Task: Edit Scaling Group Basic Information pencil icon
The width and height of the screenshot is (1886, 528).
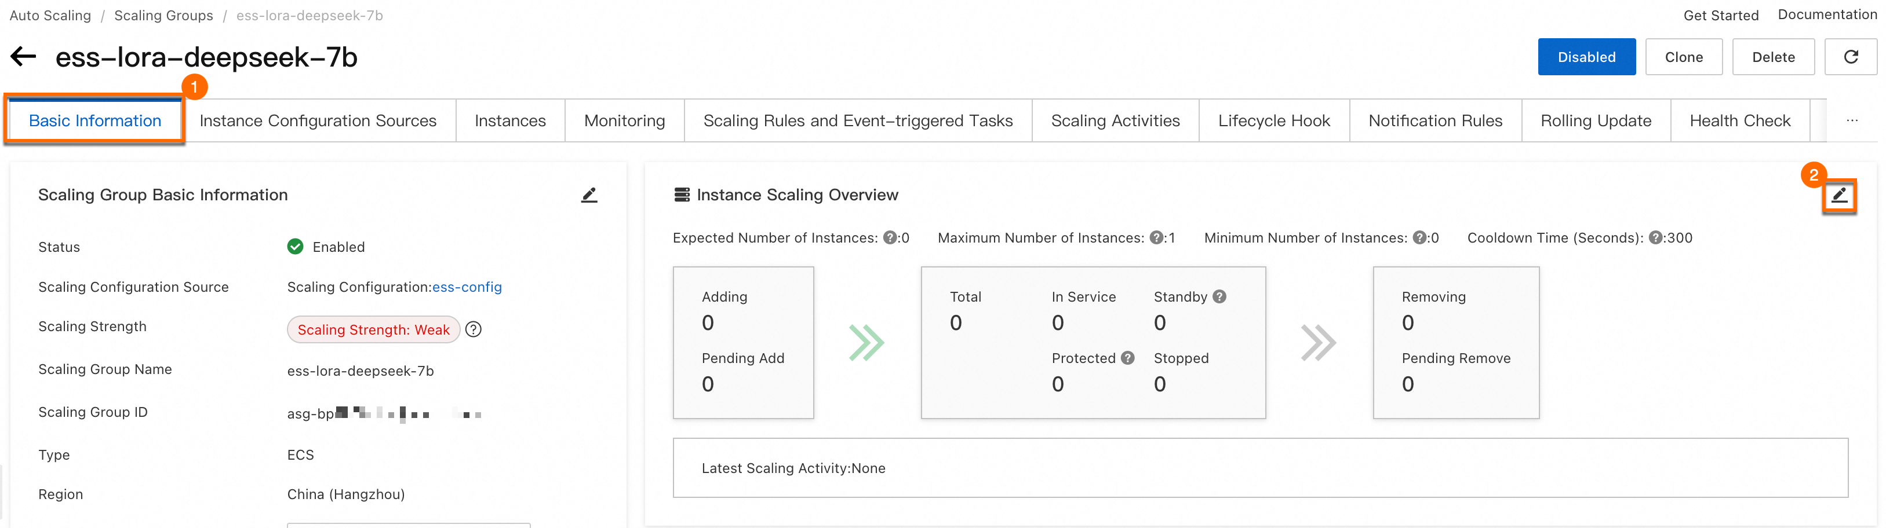Action: [589, 195]
